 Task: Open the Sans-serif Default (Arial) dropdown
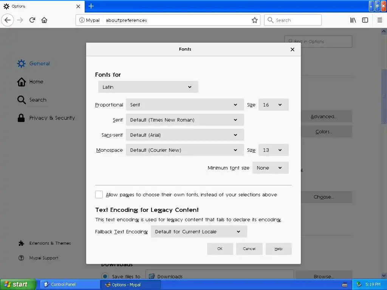point(185,135)
